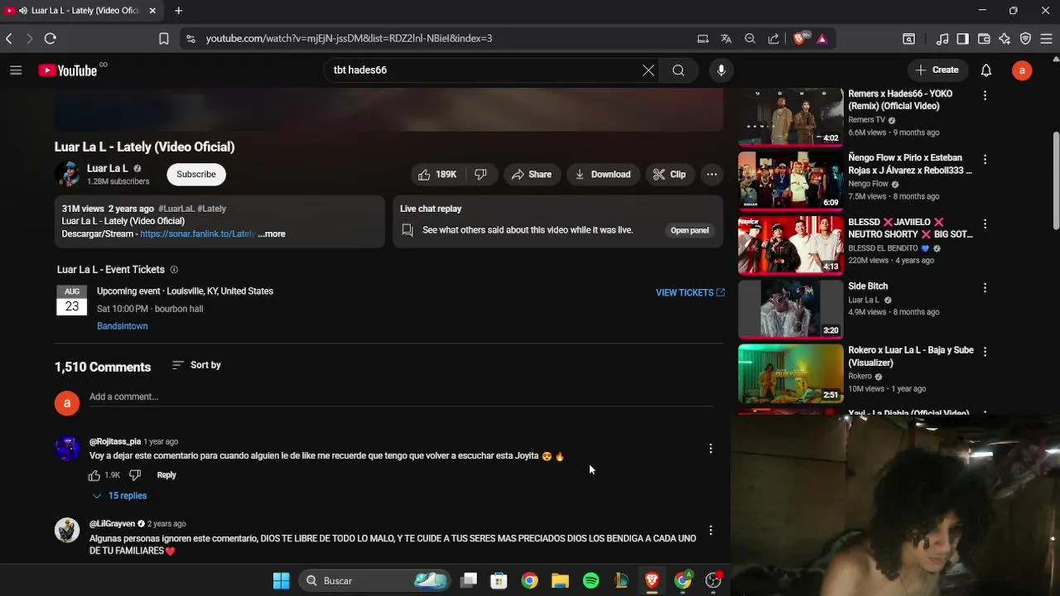Share page via address bar icon
This screenshot has width=1060, height=596.
773,38
